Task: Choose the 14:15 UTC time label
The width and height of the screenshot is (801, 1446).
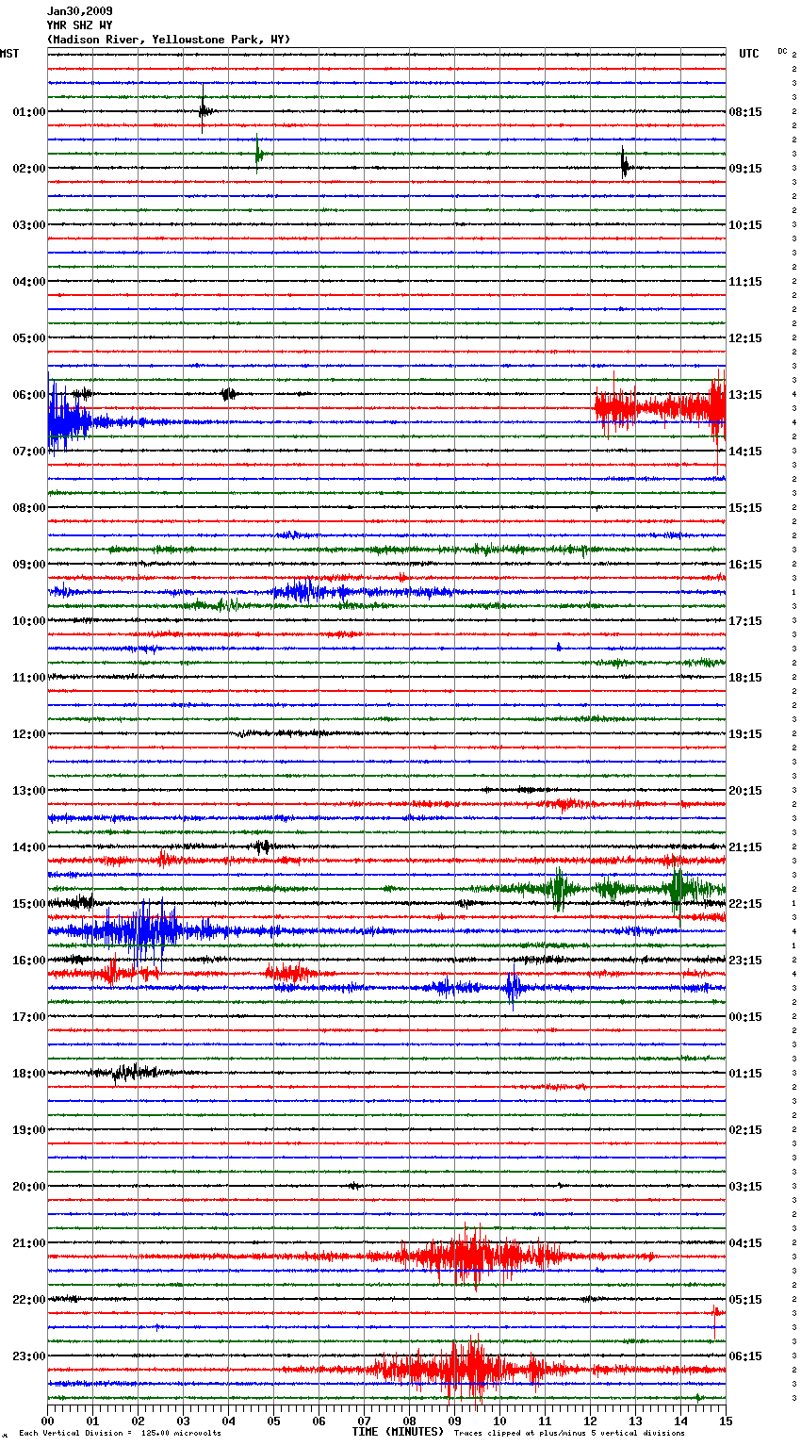Action: point(745,452)
